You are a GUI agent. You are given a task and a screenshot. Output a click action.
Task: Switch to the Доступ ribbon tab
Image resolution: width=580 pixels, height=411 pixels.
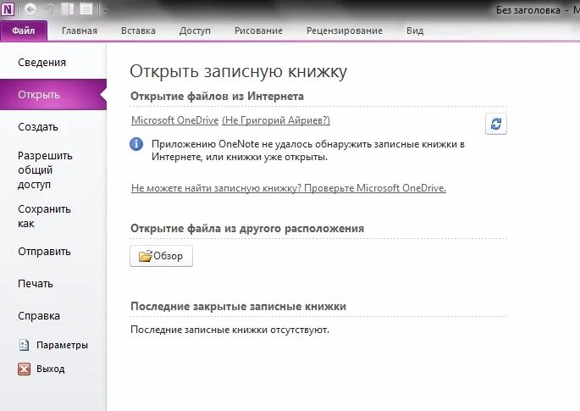pos(195,31)
